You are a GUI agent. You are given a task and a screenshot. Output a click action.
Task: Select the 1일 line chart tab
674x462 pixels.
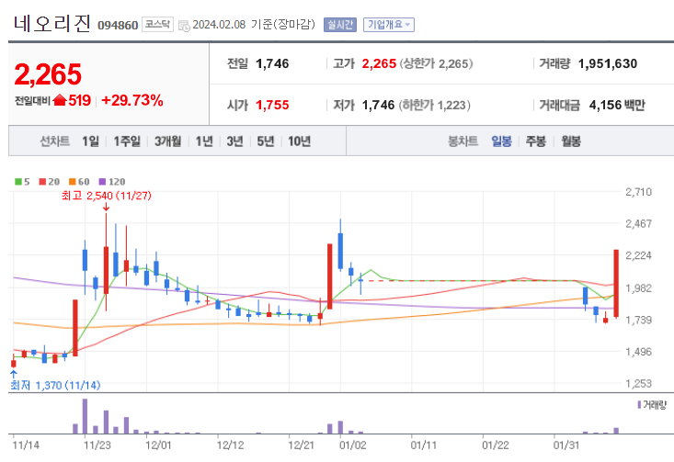pos(91,141)
